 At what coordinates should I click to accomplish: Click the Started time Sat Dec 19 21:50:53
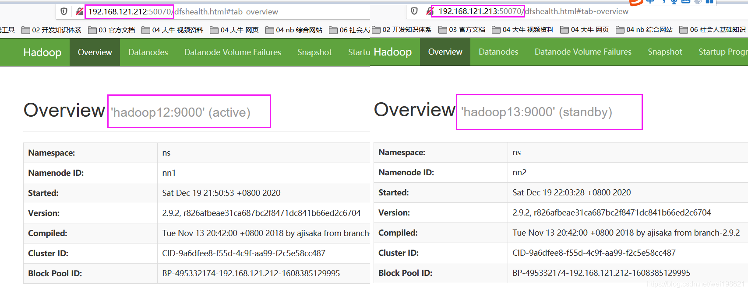(x=221, y=193)
